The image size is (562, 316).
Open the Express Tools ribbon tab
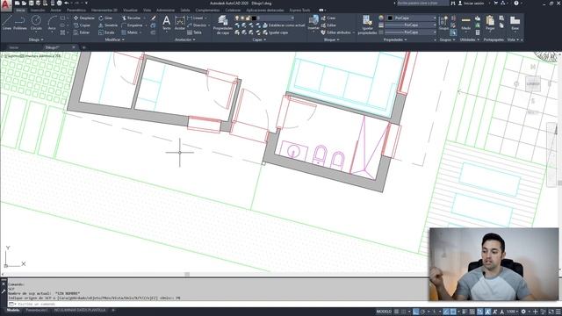pos(299,11)
